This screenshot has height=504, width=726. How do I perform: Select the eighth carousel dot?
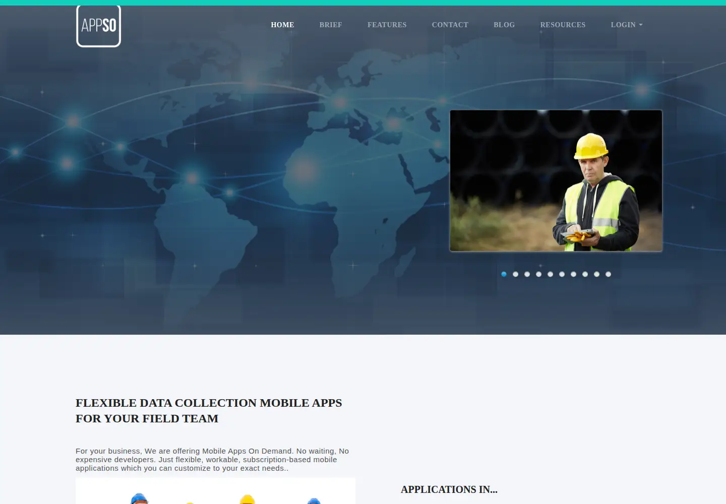pyautogui.click(x=585, y=274)
